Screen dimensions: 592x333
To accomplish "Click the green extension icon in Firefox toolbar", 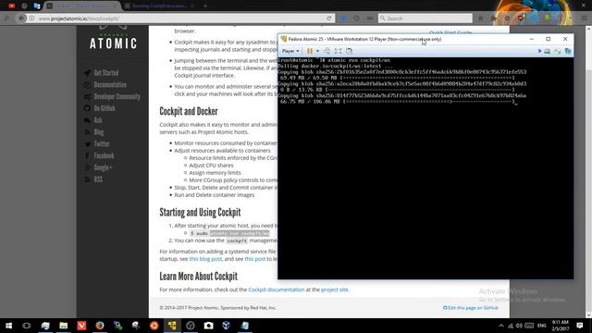I will (x=547, y=18).
